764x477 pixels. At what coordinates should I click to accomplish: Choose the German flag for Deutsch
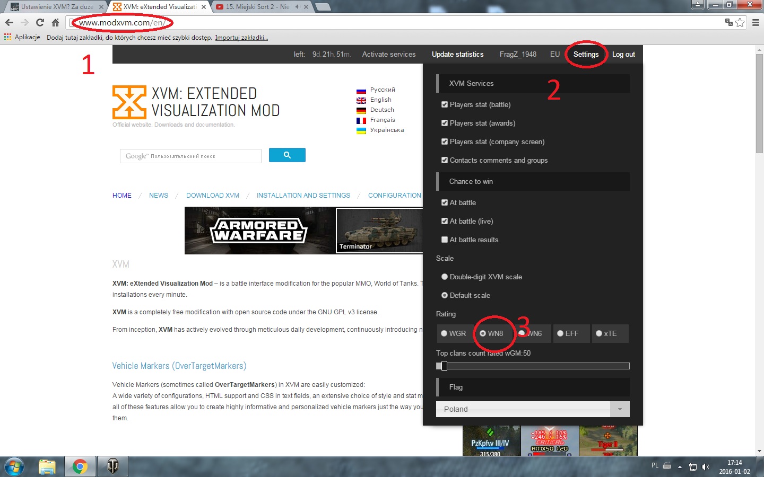[x=361, y=110]
